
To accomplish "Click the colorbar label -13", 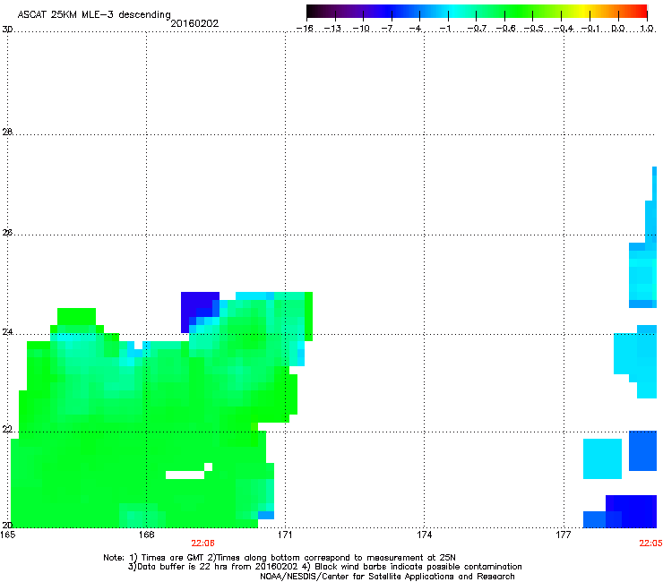I will coord(332,29).
